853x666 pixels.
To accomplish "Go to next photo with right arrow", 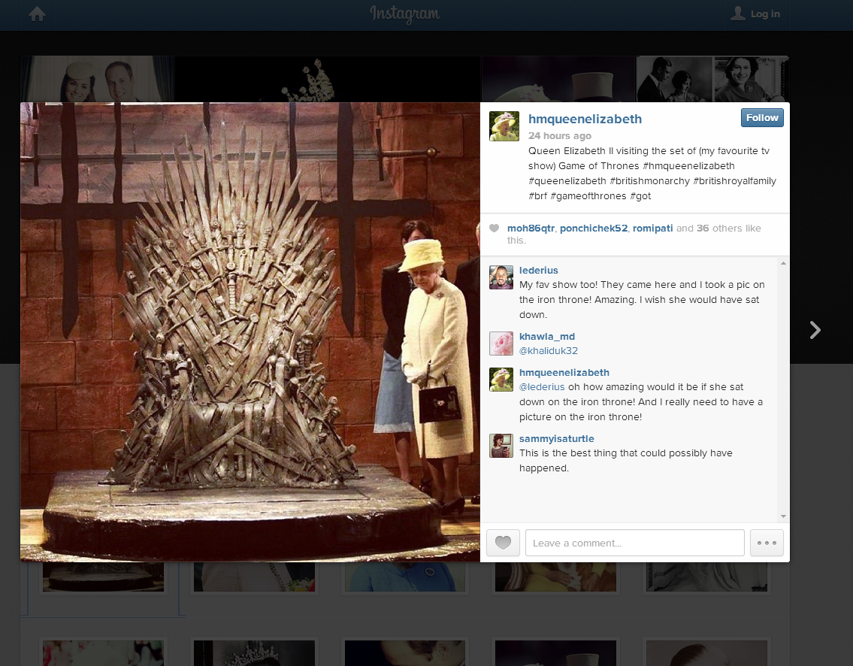I will [x=815, y=330].
